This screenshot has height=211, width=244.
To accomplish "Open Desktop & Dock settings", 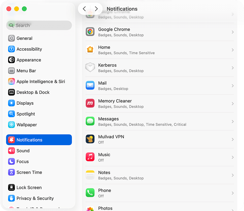I will (x=39, y=92).
